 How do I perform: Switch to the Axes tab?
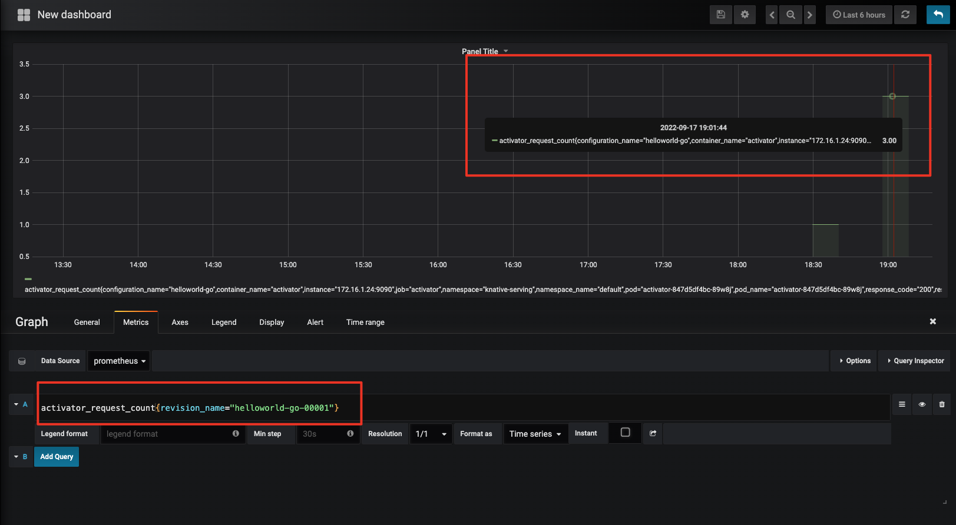click(x=180, y=322)
